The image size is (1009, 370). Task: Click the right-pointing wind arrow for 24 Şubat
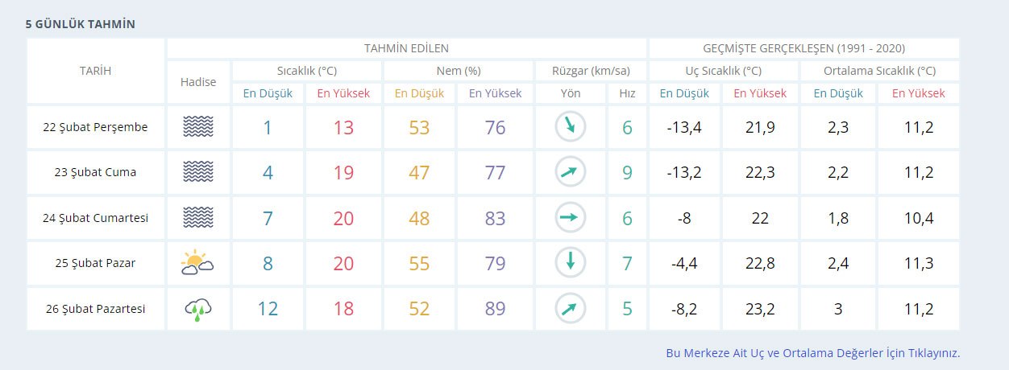(570, 217)
